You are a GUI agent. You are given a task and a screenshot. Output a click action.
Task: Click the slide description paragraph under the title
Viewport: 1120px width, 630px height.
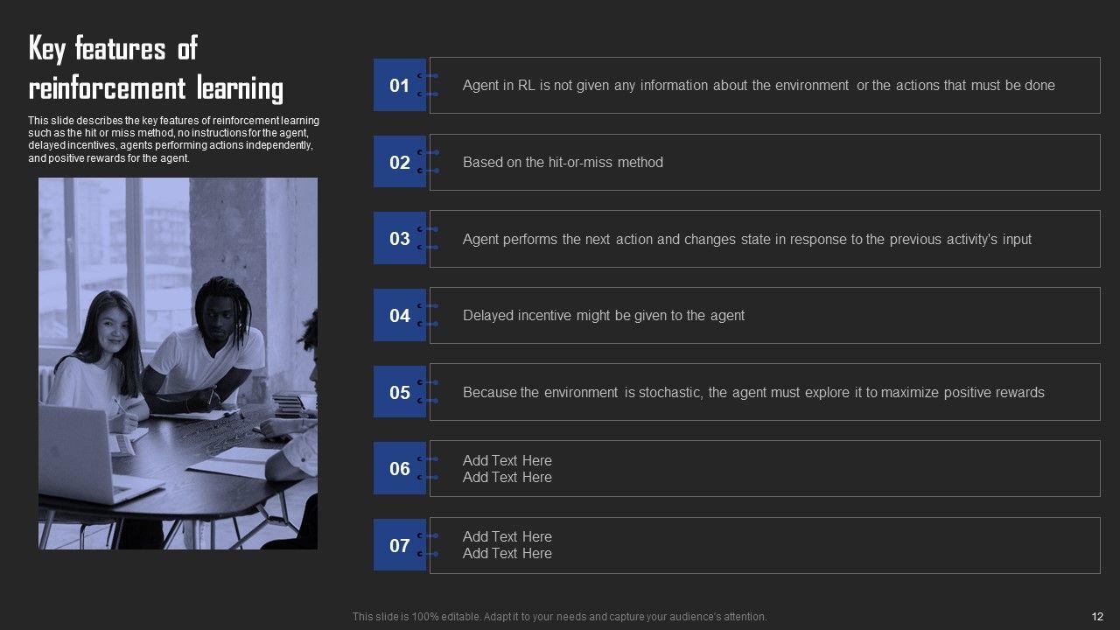(173, 139)
